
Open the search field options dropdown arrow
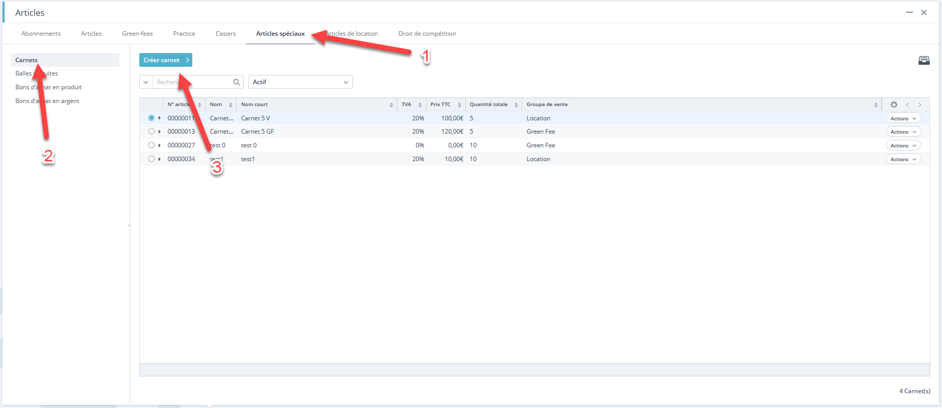pos(146,82)
